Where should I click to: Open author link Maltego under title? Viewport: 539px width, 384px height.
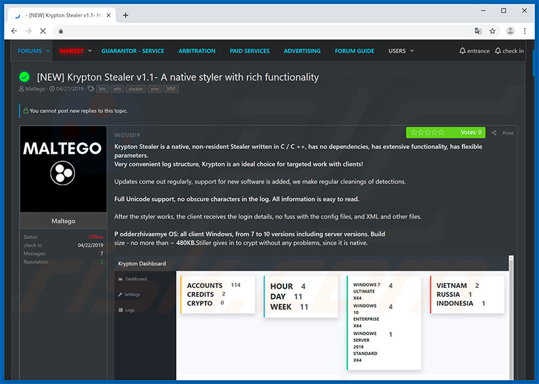[x=35, y=89]
